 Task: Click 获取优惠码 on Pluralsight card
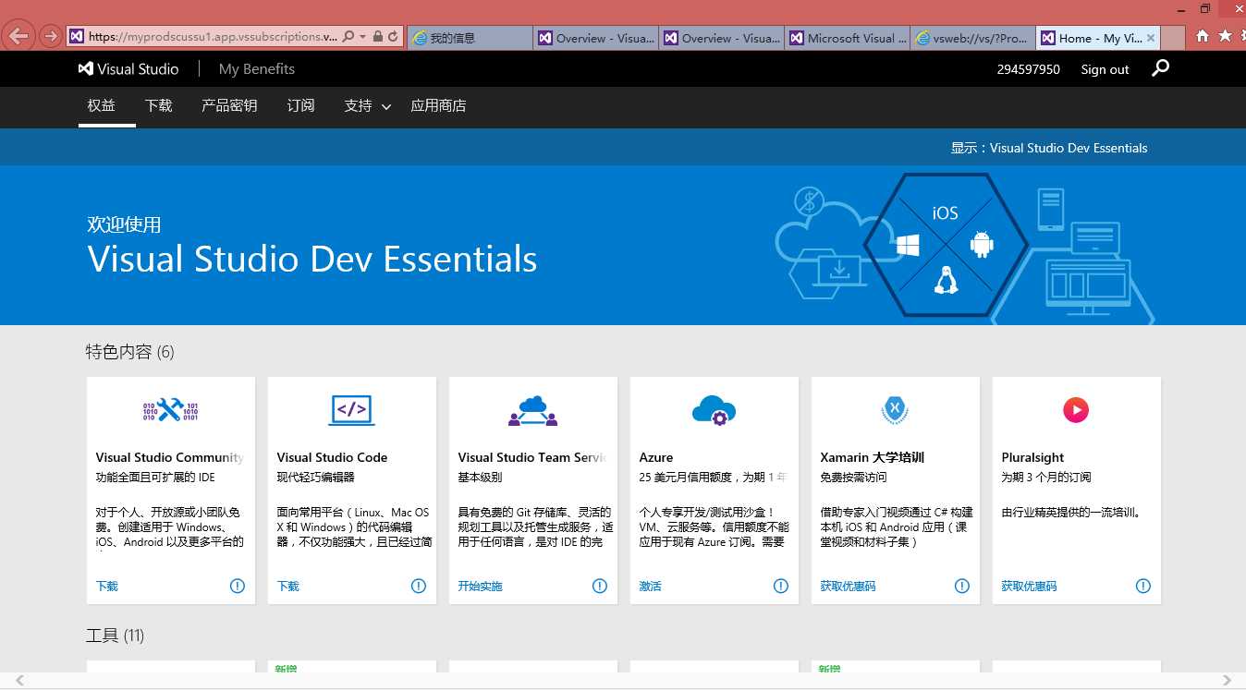tap(1029, 586)
